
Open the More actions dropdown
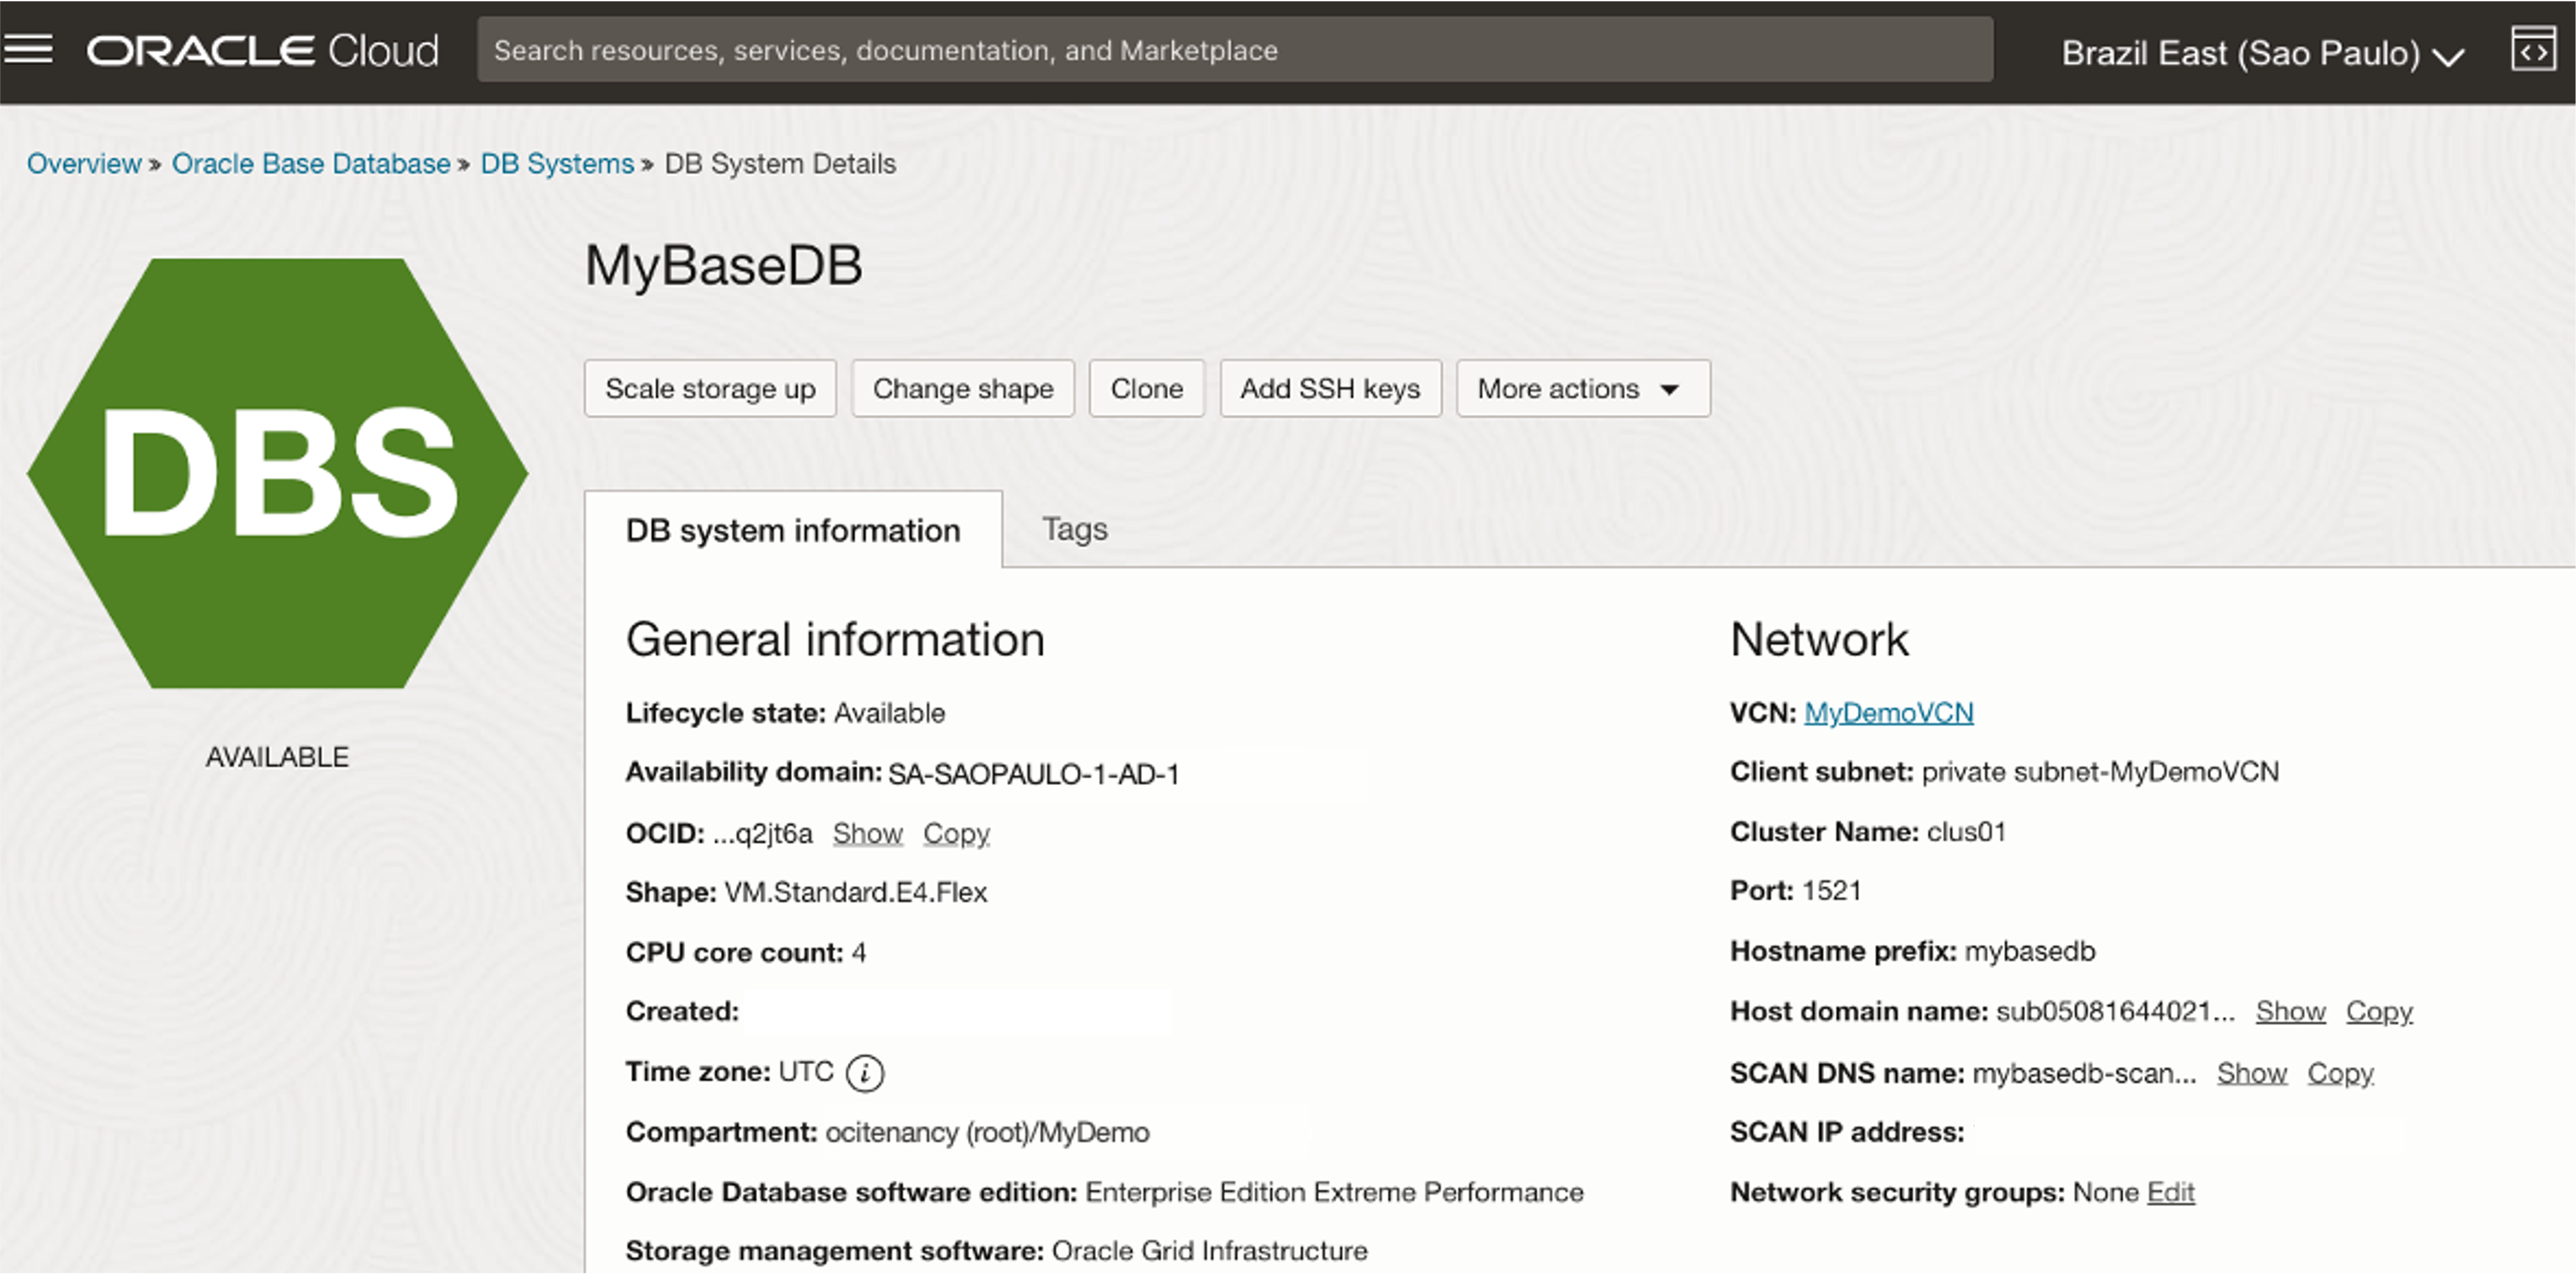pyautogui.click(x=1582, y=388)
